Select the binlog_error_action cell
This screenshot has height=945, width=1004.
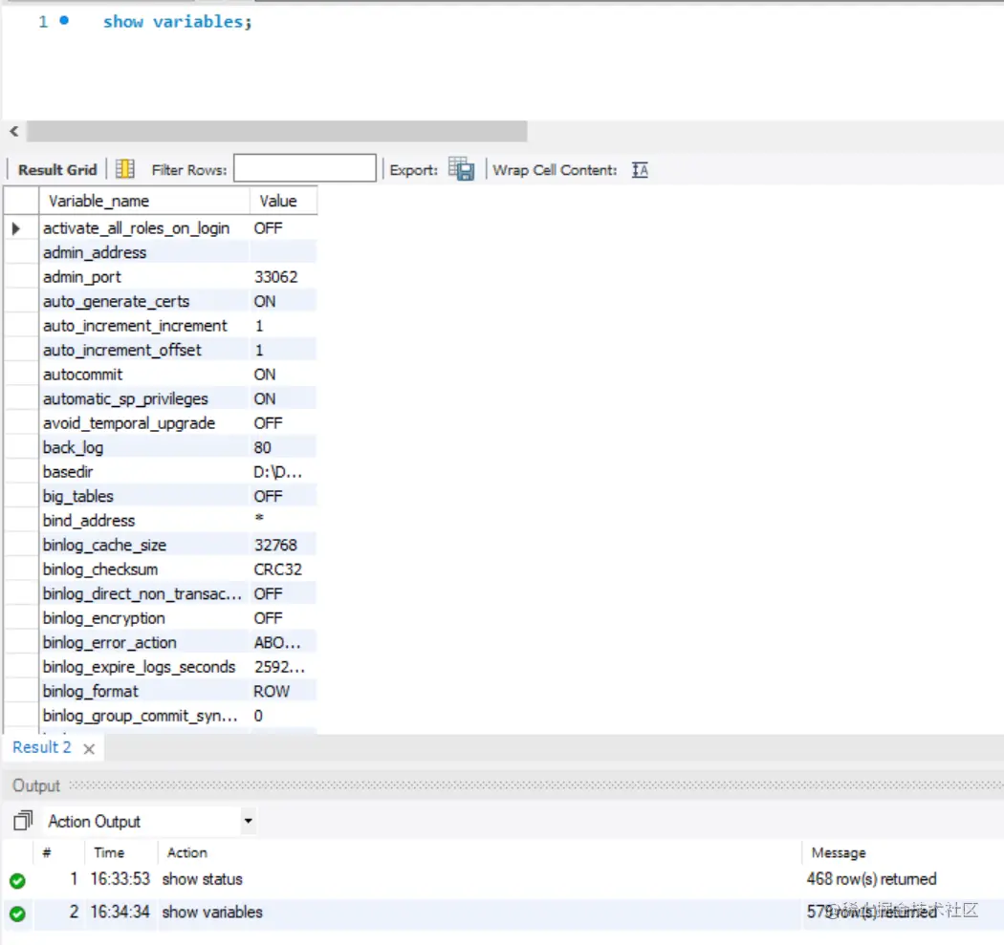(x=144, y=642)
